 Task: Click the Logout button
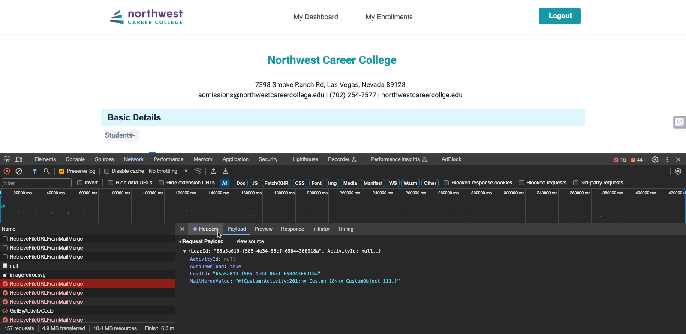click(559, 16)
